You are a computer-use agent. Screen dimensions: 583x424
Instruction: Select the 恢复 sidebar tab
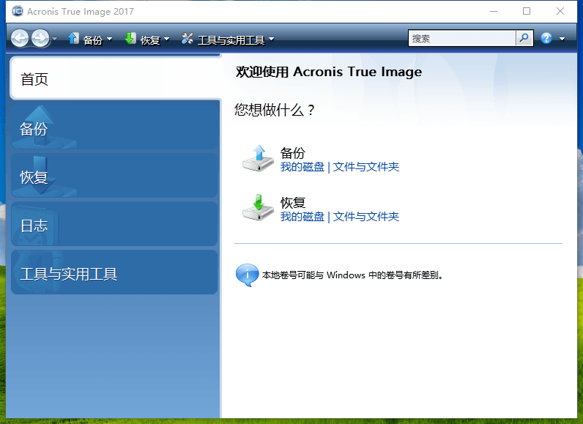(114, 176)
